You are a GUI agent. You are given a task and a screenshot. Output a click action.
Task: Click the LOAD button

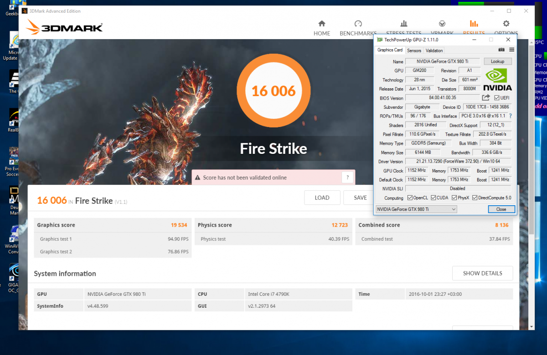322,198
